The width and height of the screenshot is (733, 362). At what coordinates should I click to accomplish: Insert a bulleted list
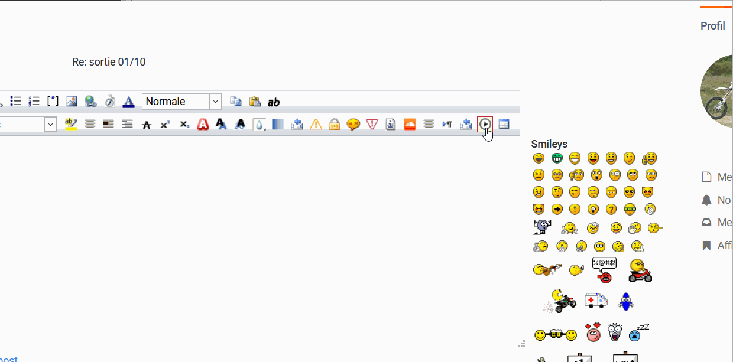pyautogui.click(x=16, y=101)
